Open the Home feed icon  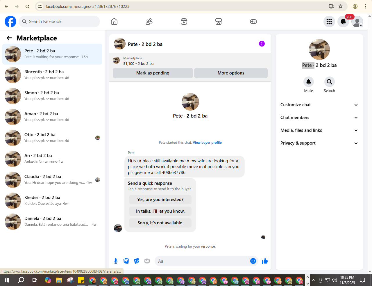point(114,22)
